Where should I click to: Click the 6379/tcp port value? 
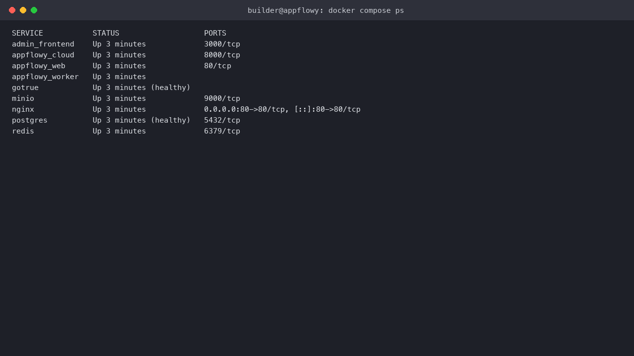(222, 131)
